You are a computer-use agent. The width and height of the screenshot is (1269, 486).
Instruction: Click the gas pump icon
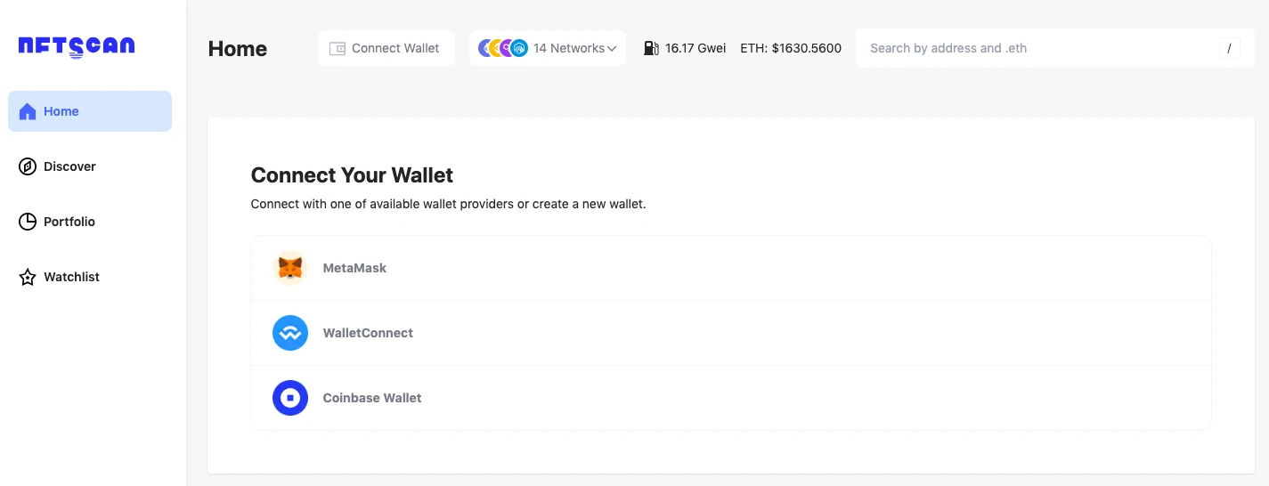point(651,48)
